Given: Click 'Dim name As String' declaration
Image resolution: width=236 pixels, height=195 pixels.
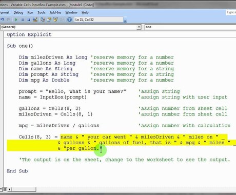Looking at the screenshot, I should [46, 69].
